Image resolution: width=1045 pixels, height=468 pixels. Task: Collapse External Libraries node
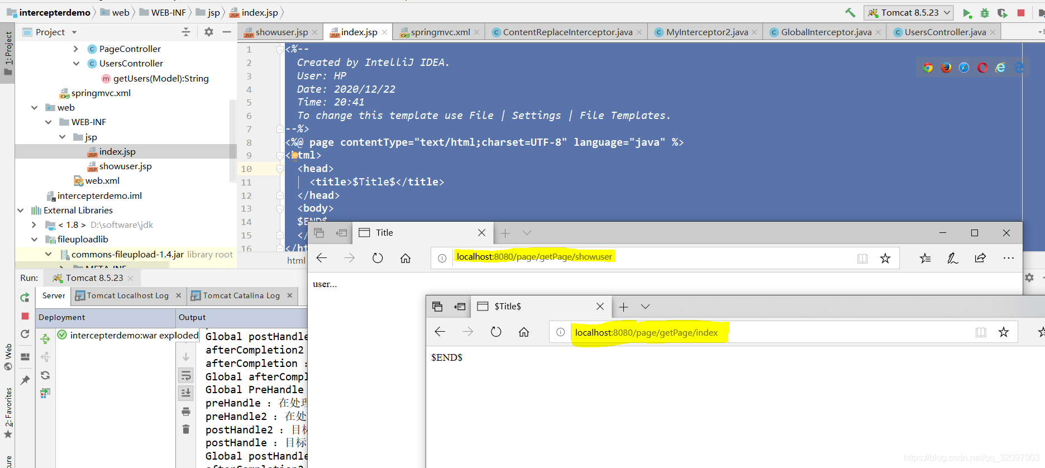21,211
